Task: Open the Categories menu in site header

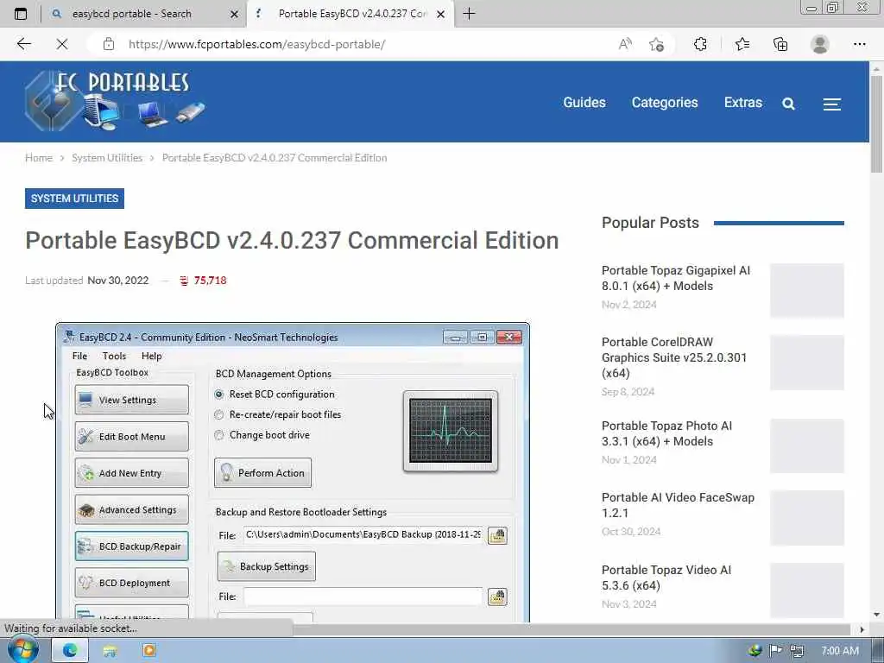Action: click(x=665, y=103)
